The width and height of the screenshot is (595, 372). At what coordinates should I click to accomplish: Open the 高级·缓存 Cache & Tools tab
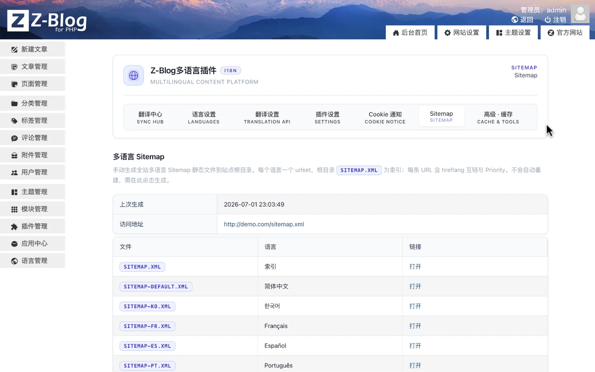tap(498, 117)
